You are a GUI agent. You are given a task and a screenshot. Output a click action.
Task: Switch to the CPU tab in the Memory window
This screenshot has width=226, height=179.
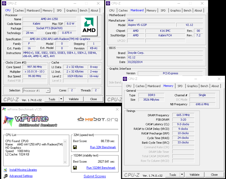pos(129,86)
